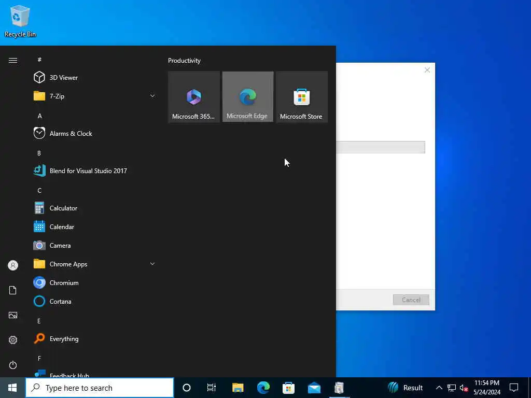Close the dialog window with X
531x398 pixels.
pyautogui.click(x=427, y=70)
